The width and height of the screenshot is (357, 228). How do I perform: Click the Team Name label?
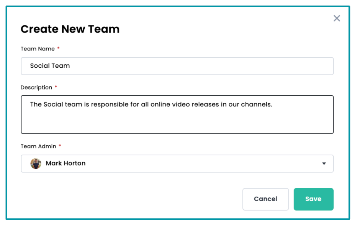(x=38, y=49)
